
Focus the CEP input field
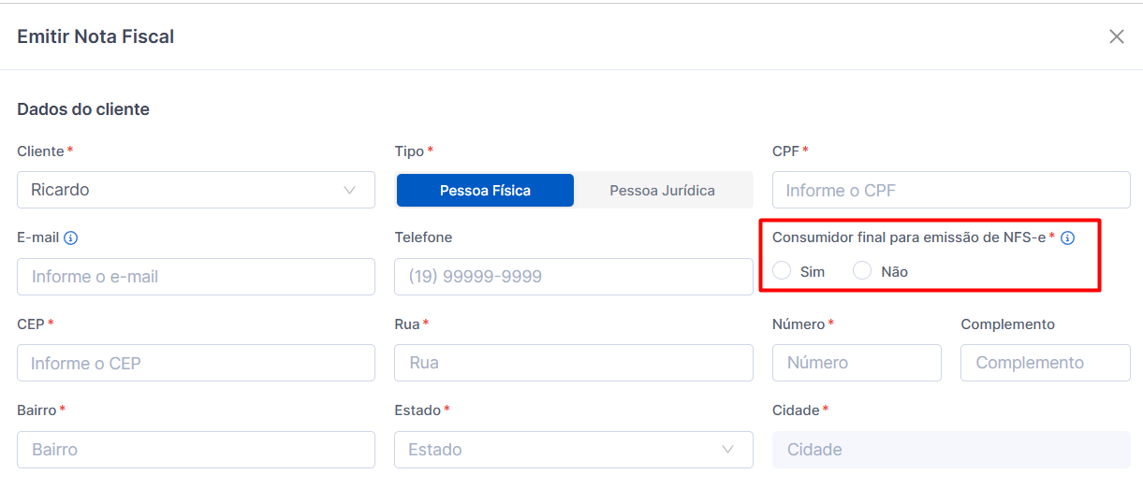(196, 363)
